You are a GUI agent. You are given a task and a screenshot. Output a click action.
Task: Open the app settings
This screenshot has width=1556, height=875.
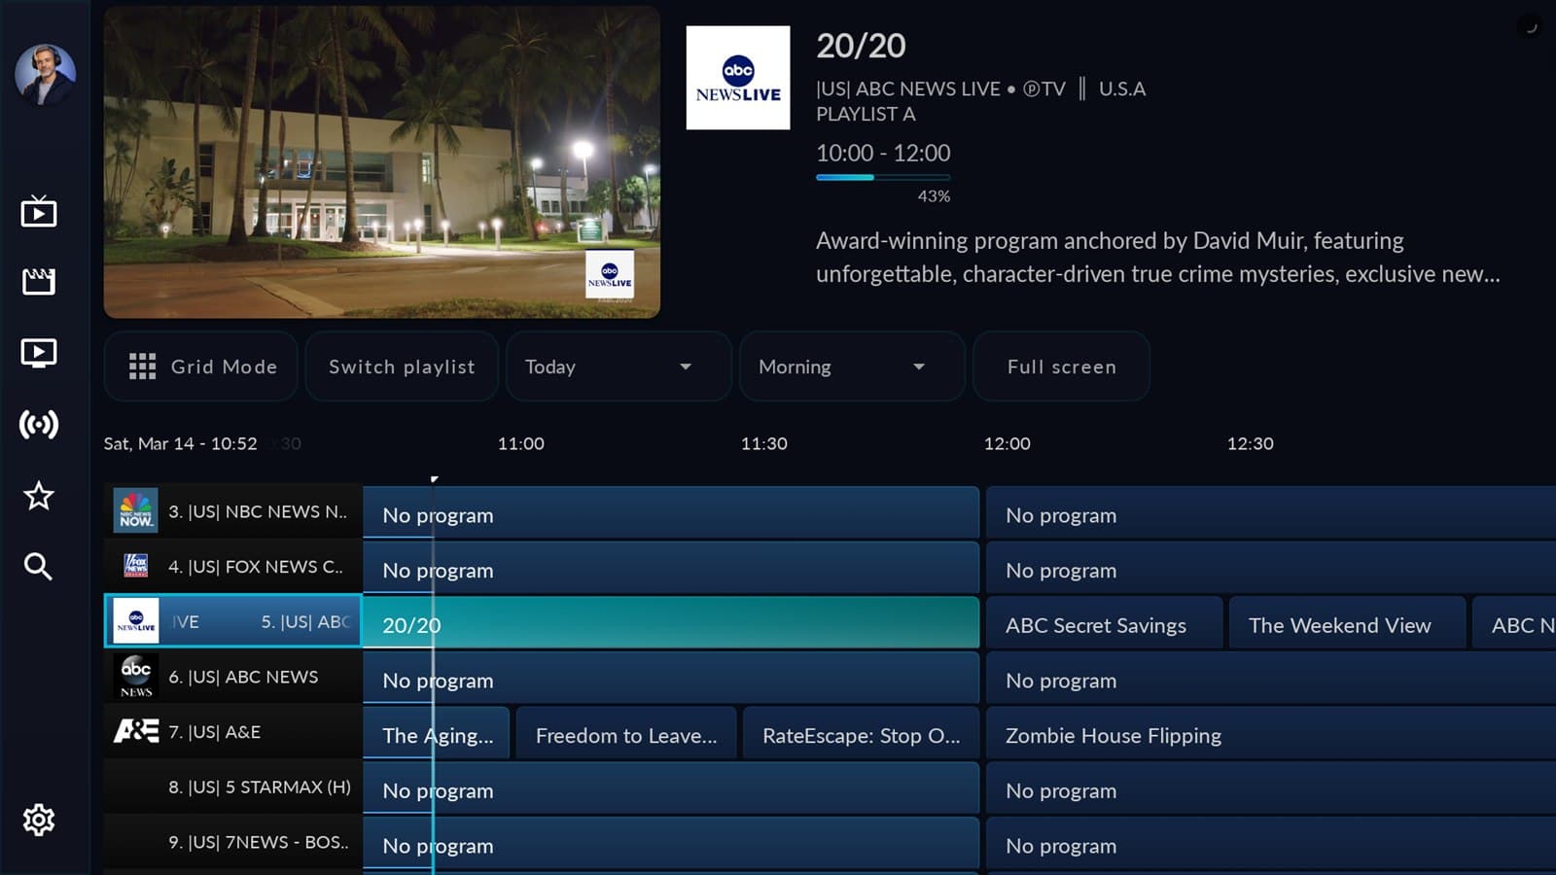(39, 821)
